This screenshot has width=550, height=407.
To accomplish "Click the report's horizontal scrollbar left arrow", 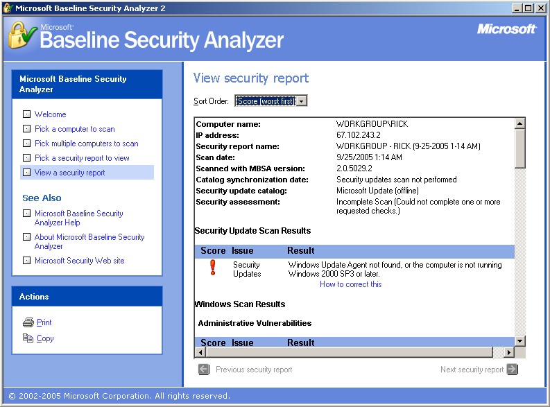I will [200, 352].
